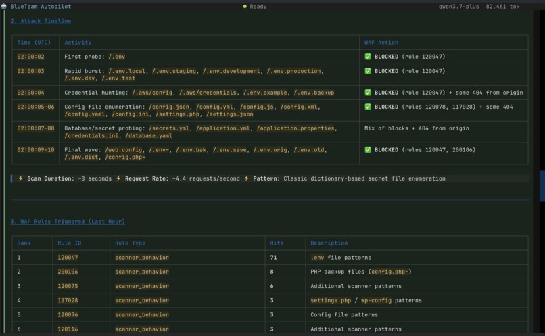Click the '/config.php~' path in Final wave
Viewport: 545px width, 336px height.
click(x=125, y=157)
